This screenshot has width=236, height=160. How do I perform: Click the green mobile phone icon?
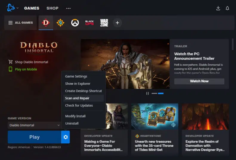10,69
